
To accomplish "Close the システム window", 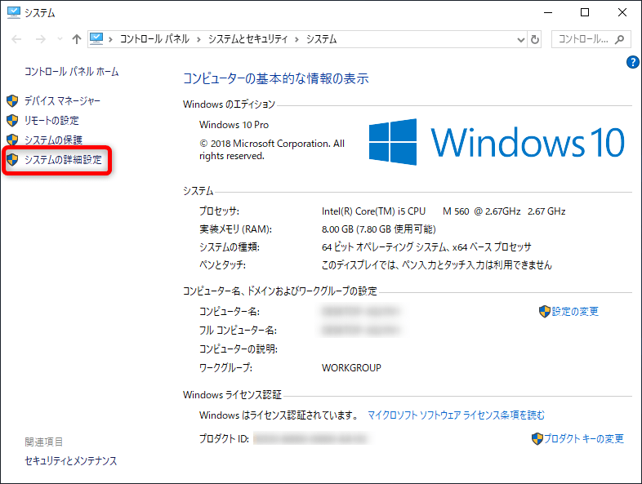I will pos(622,13).
